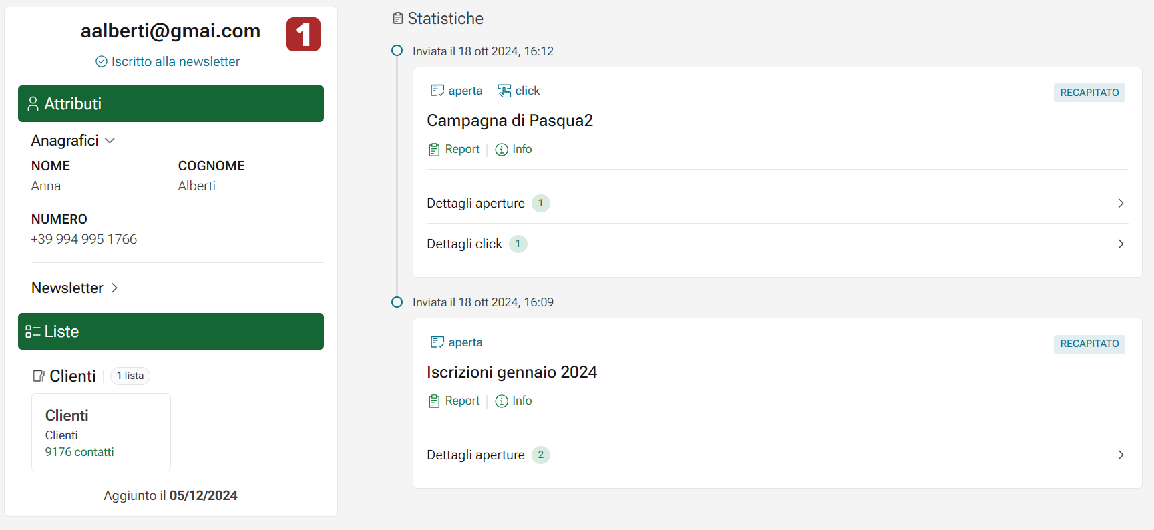
Task: Open the Clienti list card
Action: pos(101,432)
